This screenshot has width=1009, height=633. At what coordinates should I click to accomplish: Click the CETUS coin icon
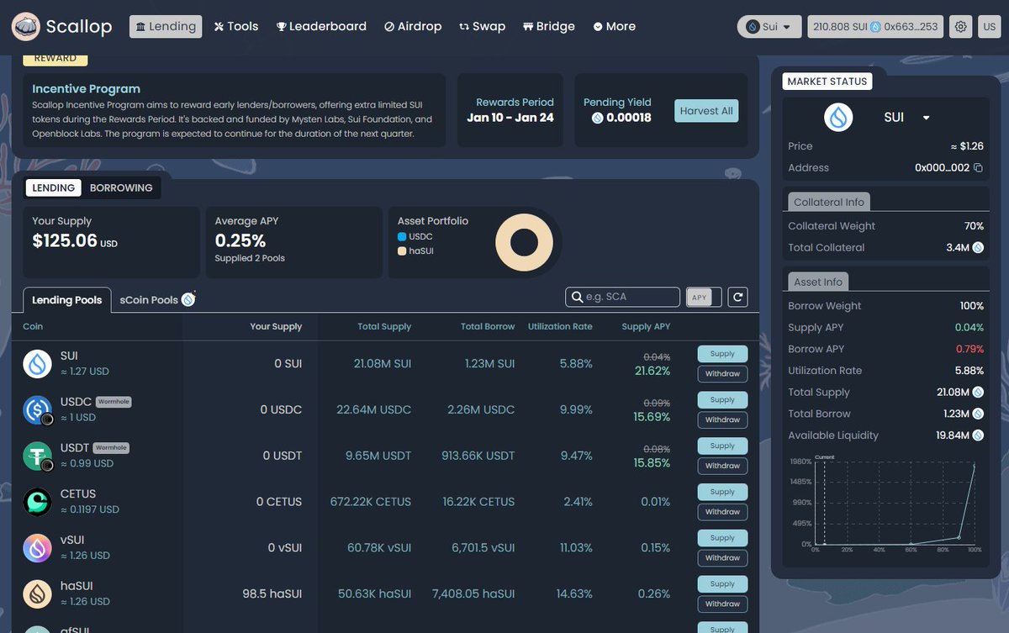click(37, 502)
